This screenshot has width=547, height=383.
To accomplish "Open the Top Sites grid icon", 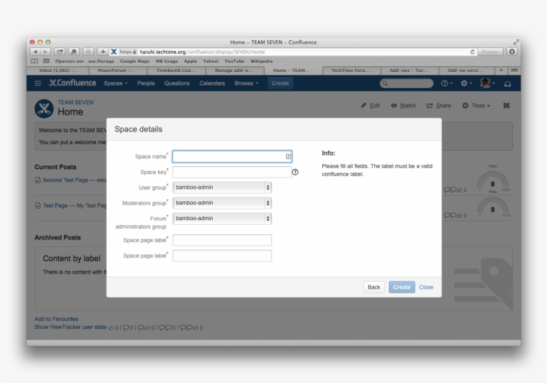I will [46, 61].
